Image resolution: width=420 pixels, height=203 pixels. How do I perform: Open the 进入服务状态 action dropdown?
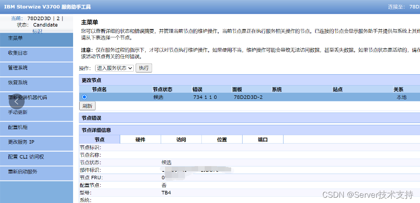click(114, 68)
